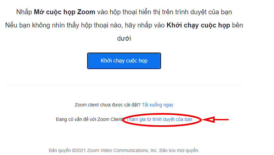Click Bảo lưu mọi quyền footer text
The image size is (274, 155).
(179, 150)
